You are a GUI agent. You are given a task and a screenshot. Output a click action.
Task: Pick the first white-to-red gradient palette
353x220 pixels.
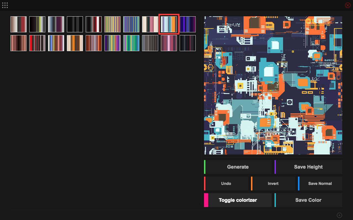(x=19, y=24)
